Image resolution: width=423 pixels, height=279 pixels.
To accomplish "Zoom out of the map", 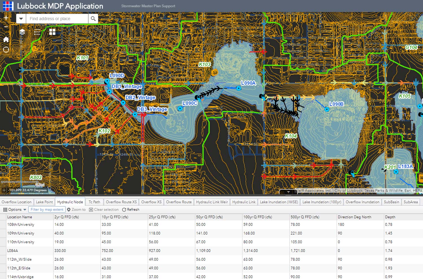I will 6,27.
